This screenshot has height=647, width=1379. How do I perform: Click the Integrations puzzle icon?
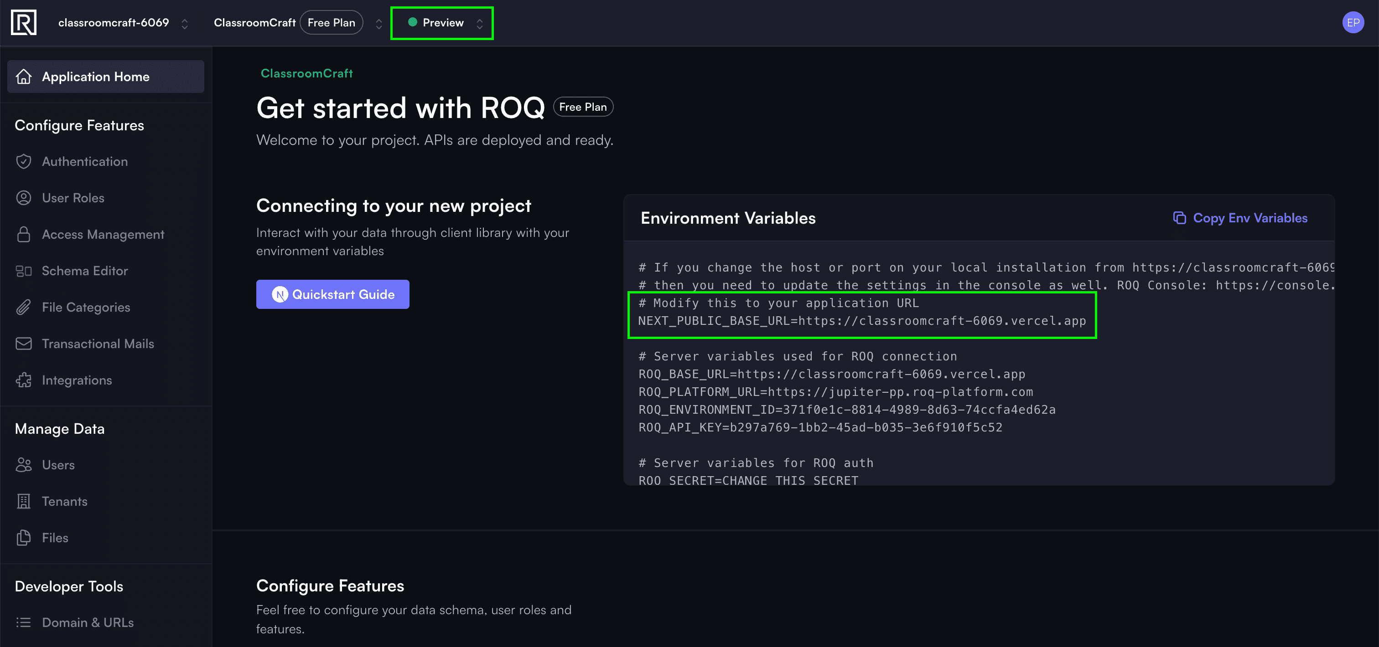click(24, 380)
